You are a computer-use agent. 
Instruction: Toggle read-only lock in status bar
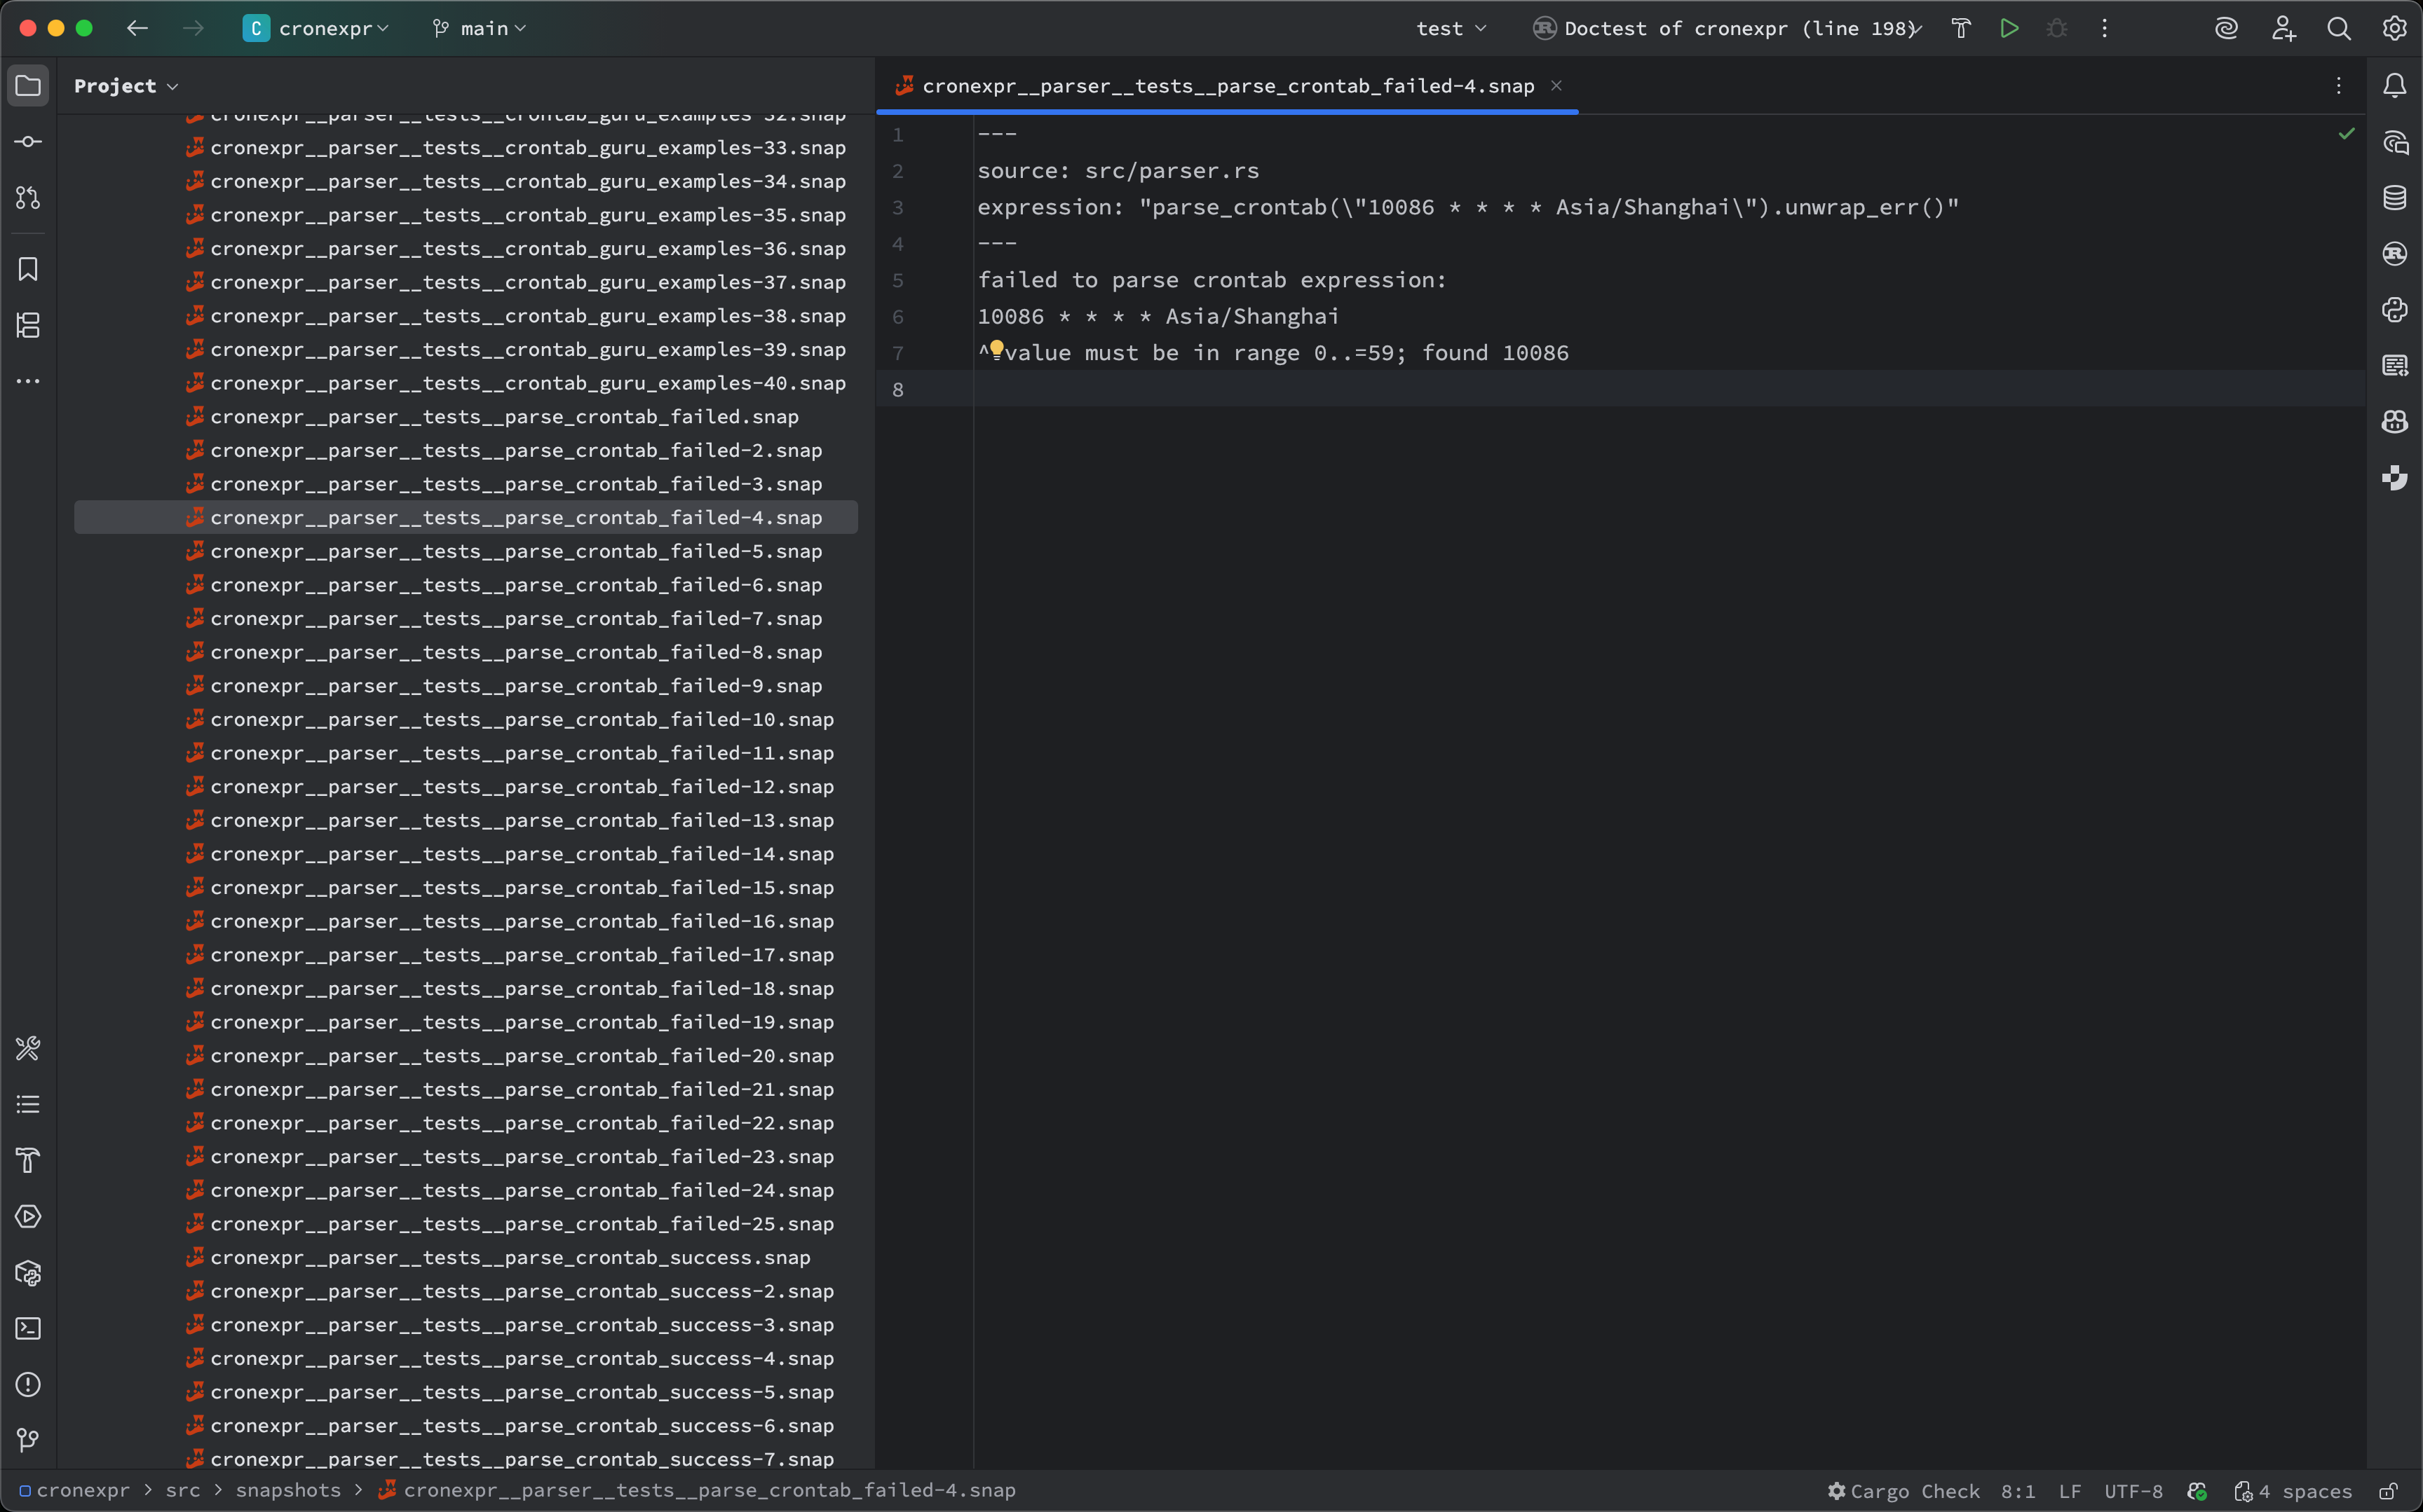(2388, 1491)
